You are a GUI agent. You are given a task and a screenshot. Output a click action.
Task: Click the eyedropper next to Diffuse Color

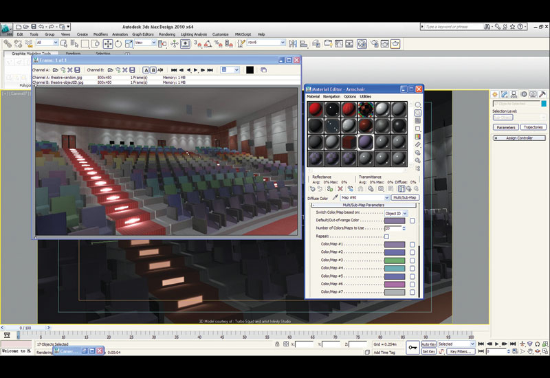click(x=335, y=198)
